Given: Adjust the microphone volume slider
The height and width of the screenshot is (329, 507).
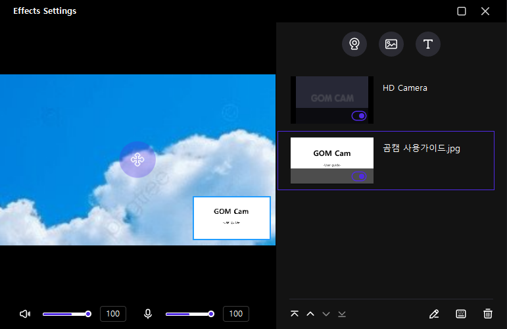Looking at the screenshot, I should coord(189,314).
